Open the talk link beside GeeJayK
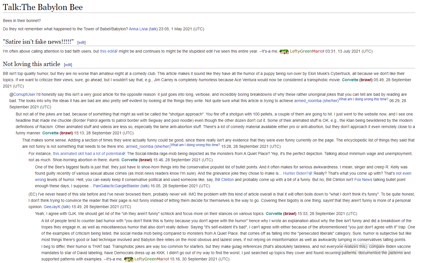The height and width of the screenshot is (263, 421). (66, 207)
